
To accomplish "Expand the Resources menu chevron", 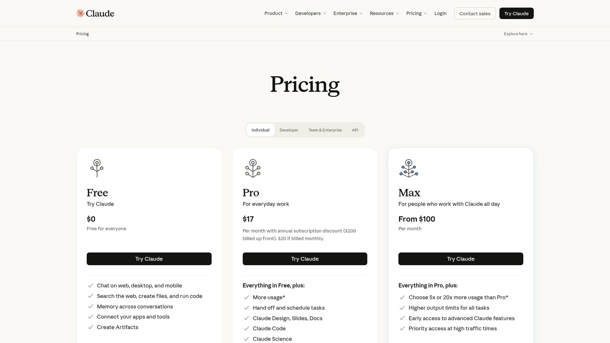I will (397, 13).
